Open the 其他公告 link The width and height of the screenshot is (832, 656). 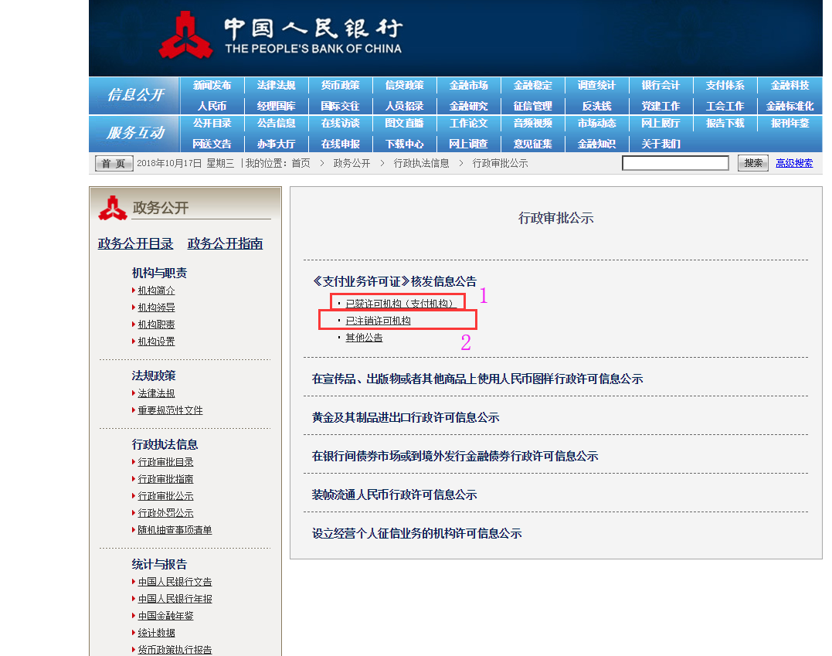pyautogui.click(x=364, y=338)
